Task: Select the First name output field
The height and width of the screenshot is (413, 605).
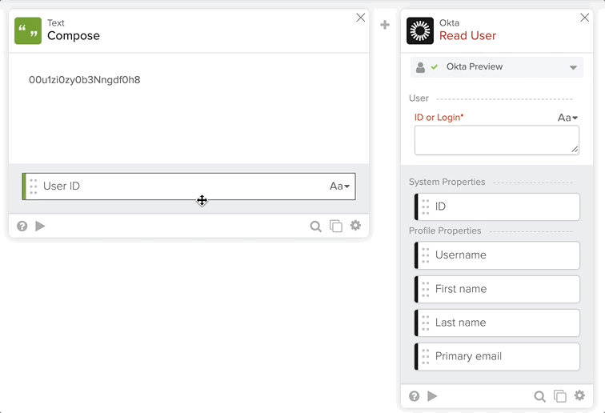Action: (x=497, y=289)
